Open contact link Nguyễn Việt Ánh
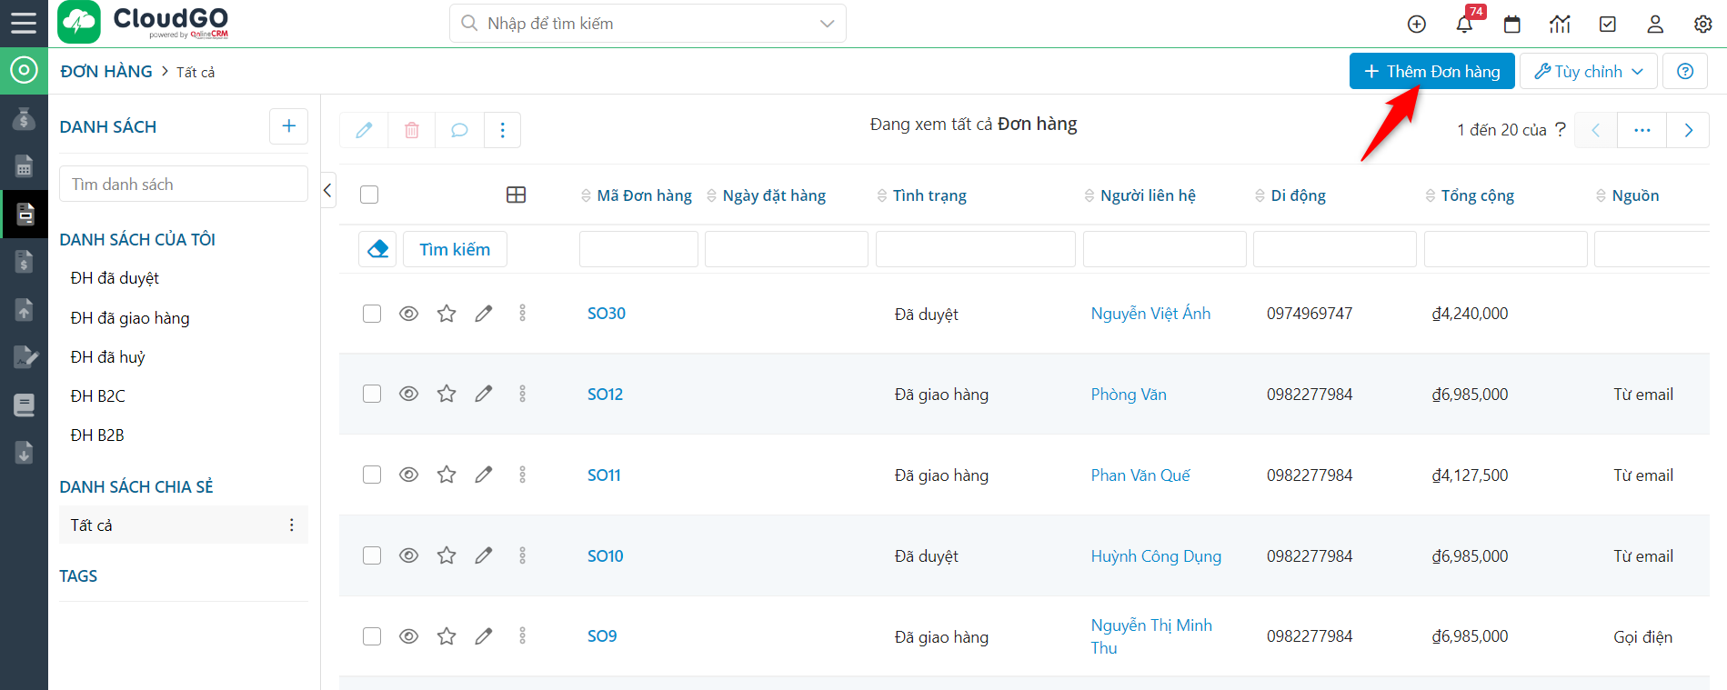 1150,314
